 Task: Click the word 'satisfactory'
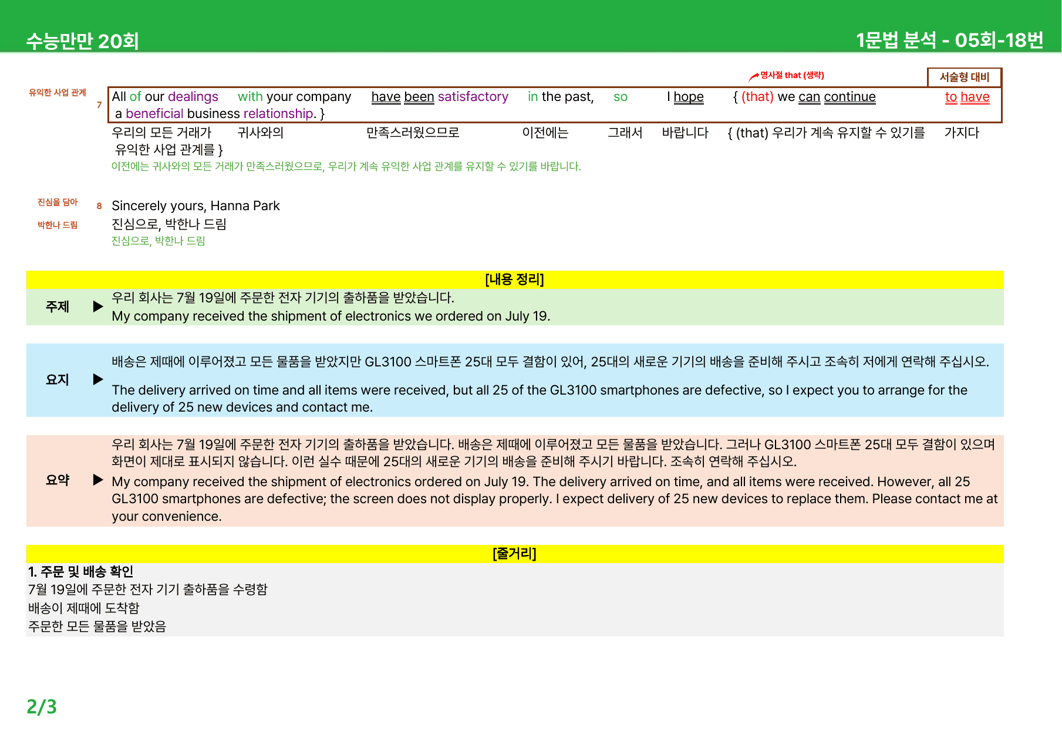coord(473,97)
